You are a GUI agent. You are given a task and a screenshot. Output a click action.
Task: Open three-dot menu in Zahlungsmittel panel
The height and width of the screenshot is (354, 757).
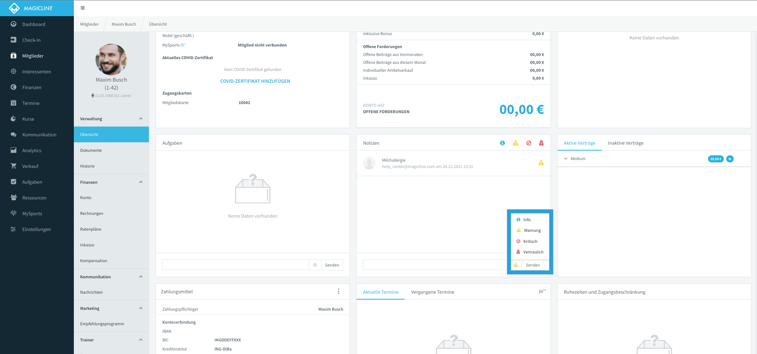point(338,291)
